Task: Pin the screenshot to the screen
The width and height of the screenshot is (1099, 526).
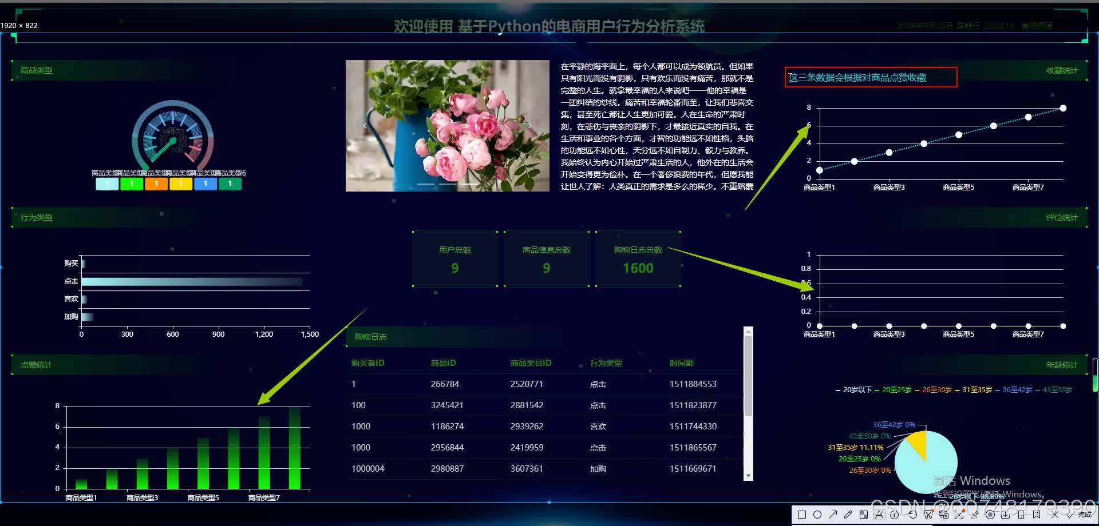Action: click(x=974, y=515)
